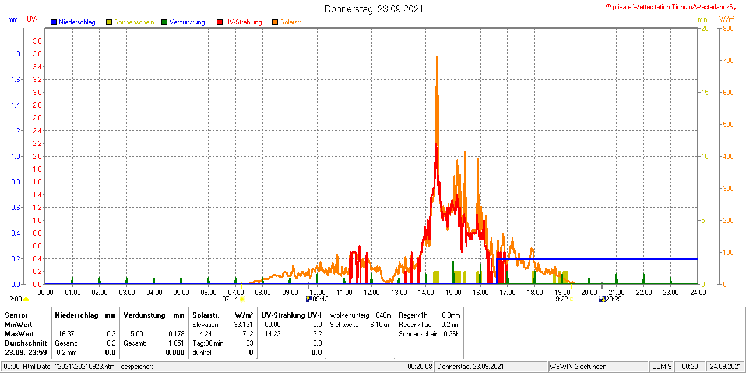Click the Elevation -33.131 value
The height and width of the screenshot is (373, 746).
pos(242,324)
